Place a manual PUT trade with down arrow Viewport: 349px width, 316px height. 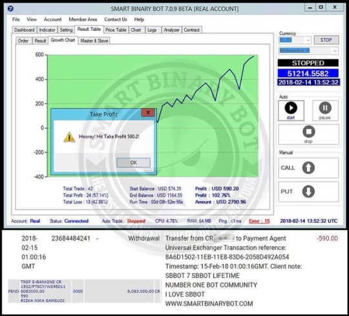click(x=308, y=191)
